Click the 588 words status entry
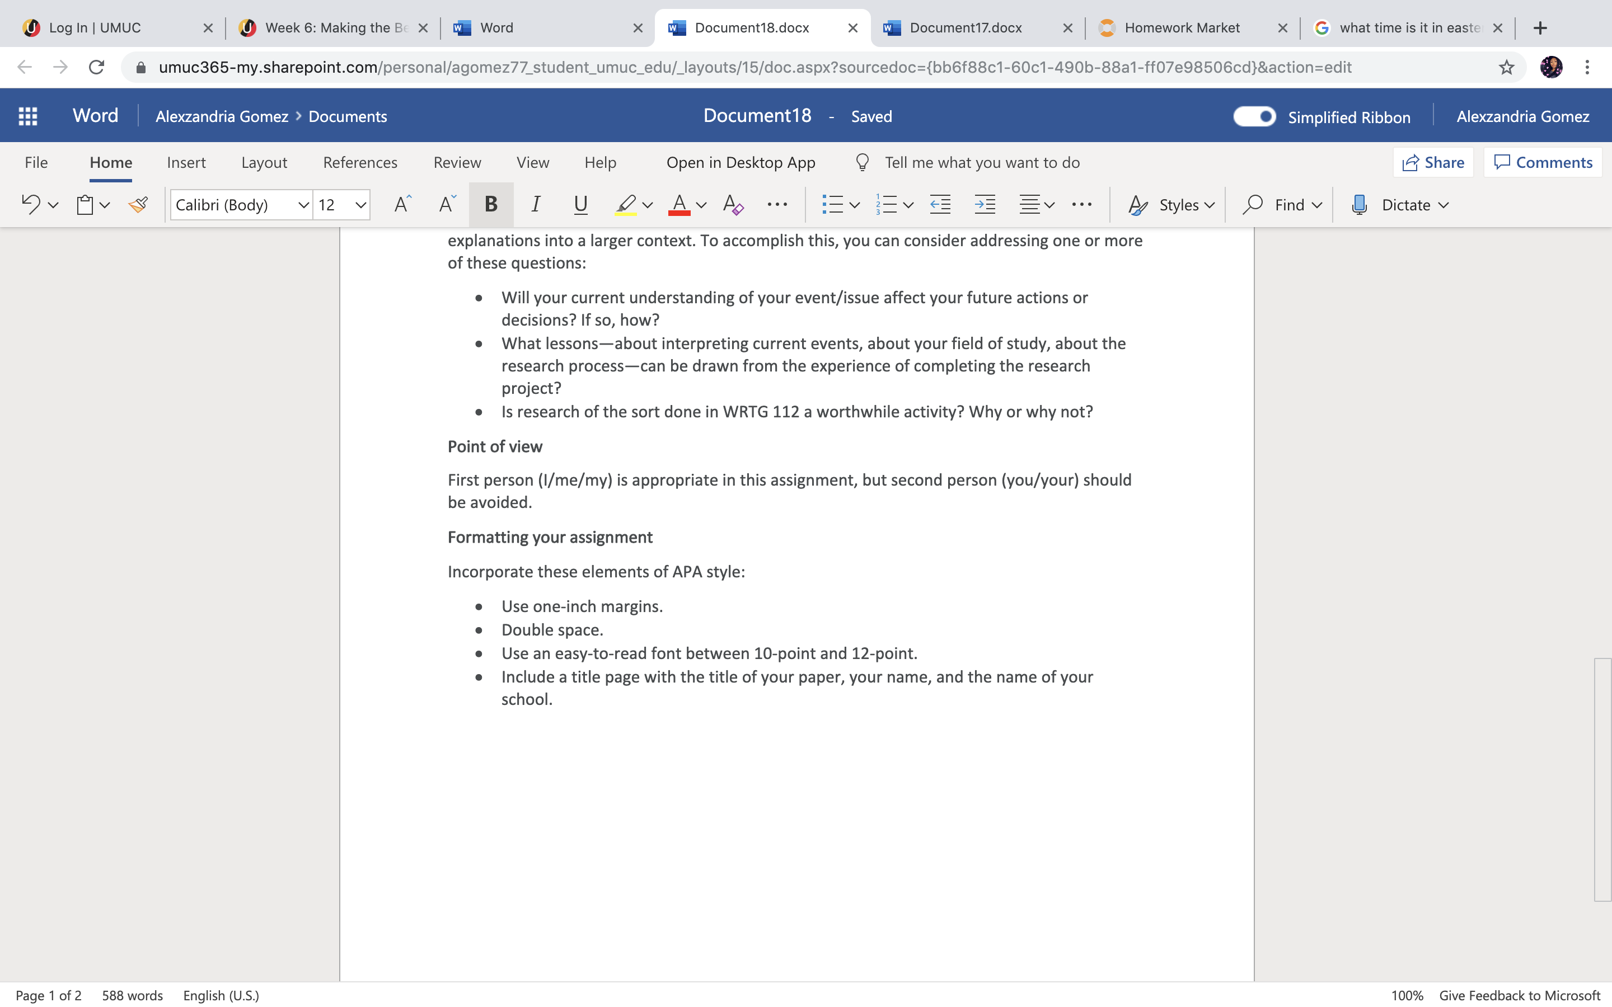 pos(132,995)
